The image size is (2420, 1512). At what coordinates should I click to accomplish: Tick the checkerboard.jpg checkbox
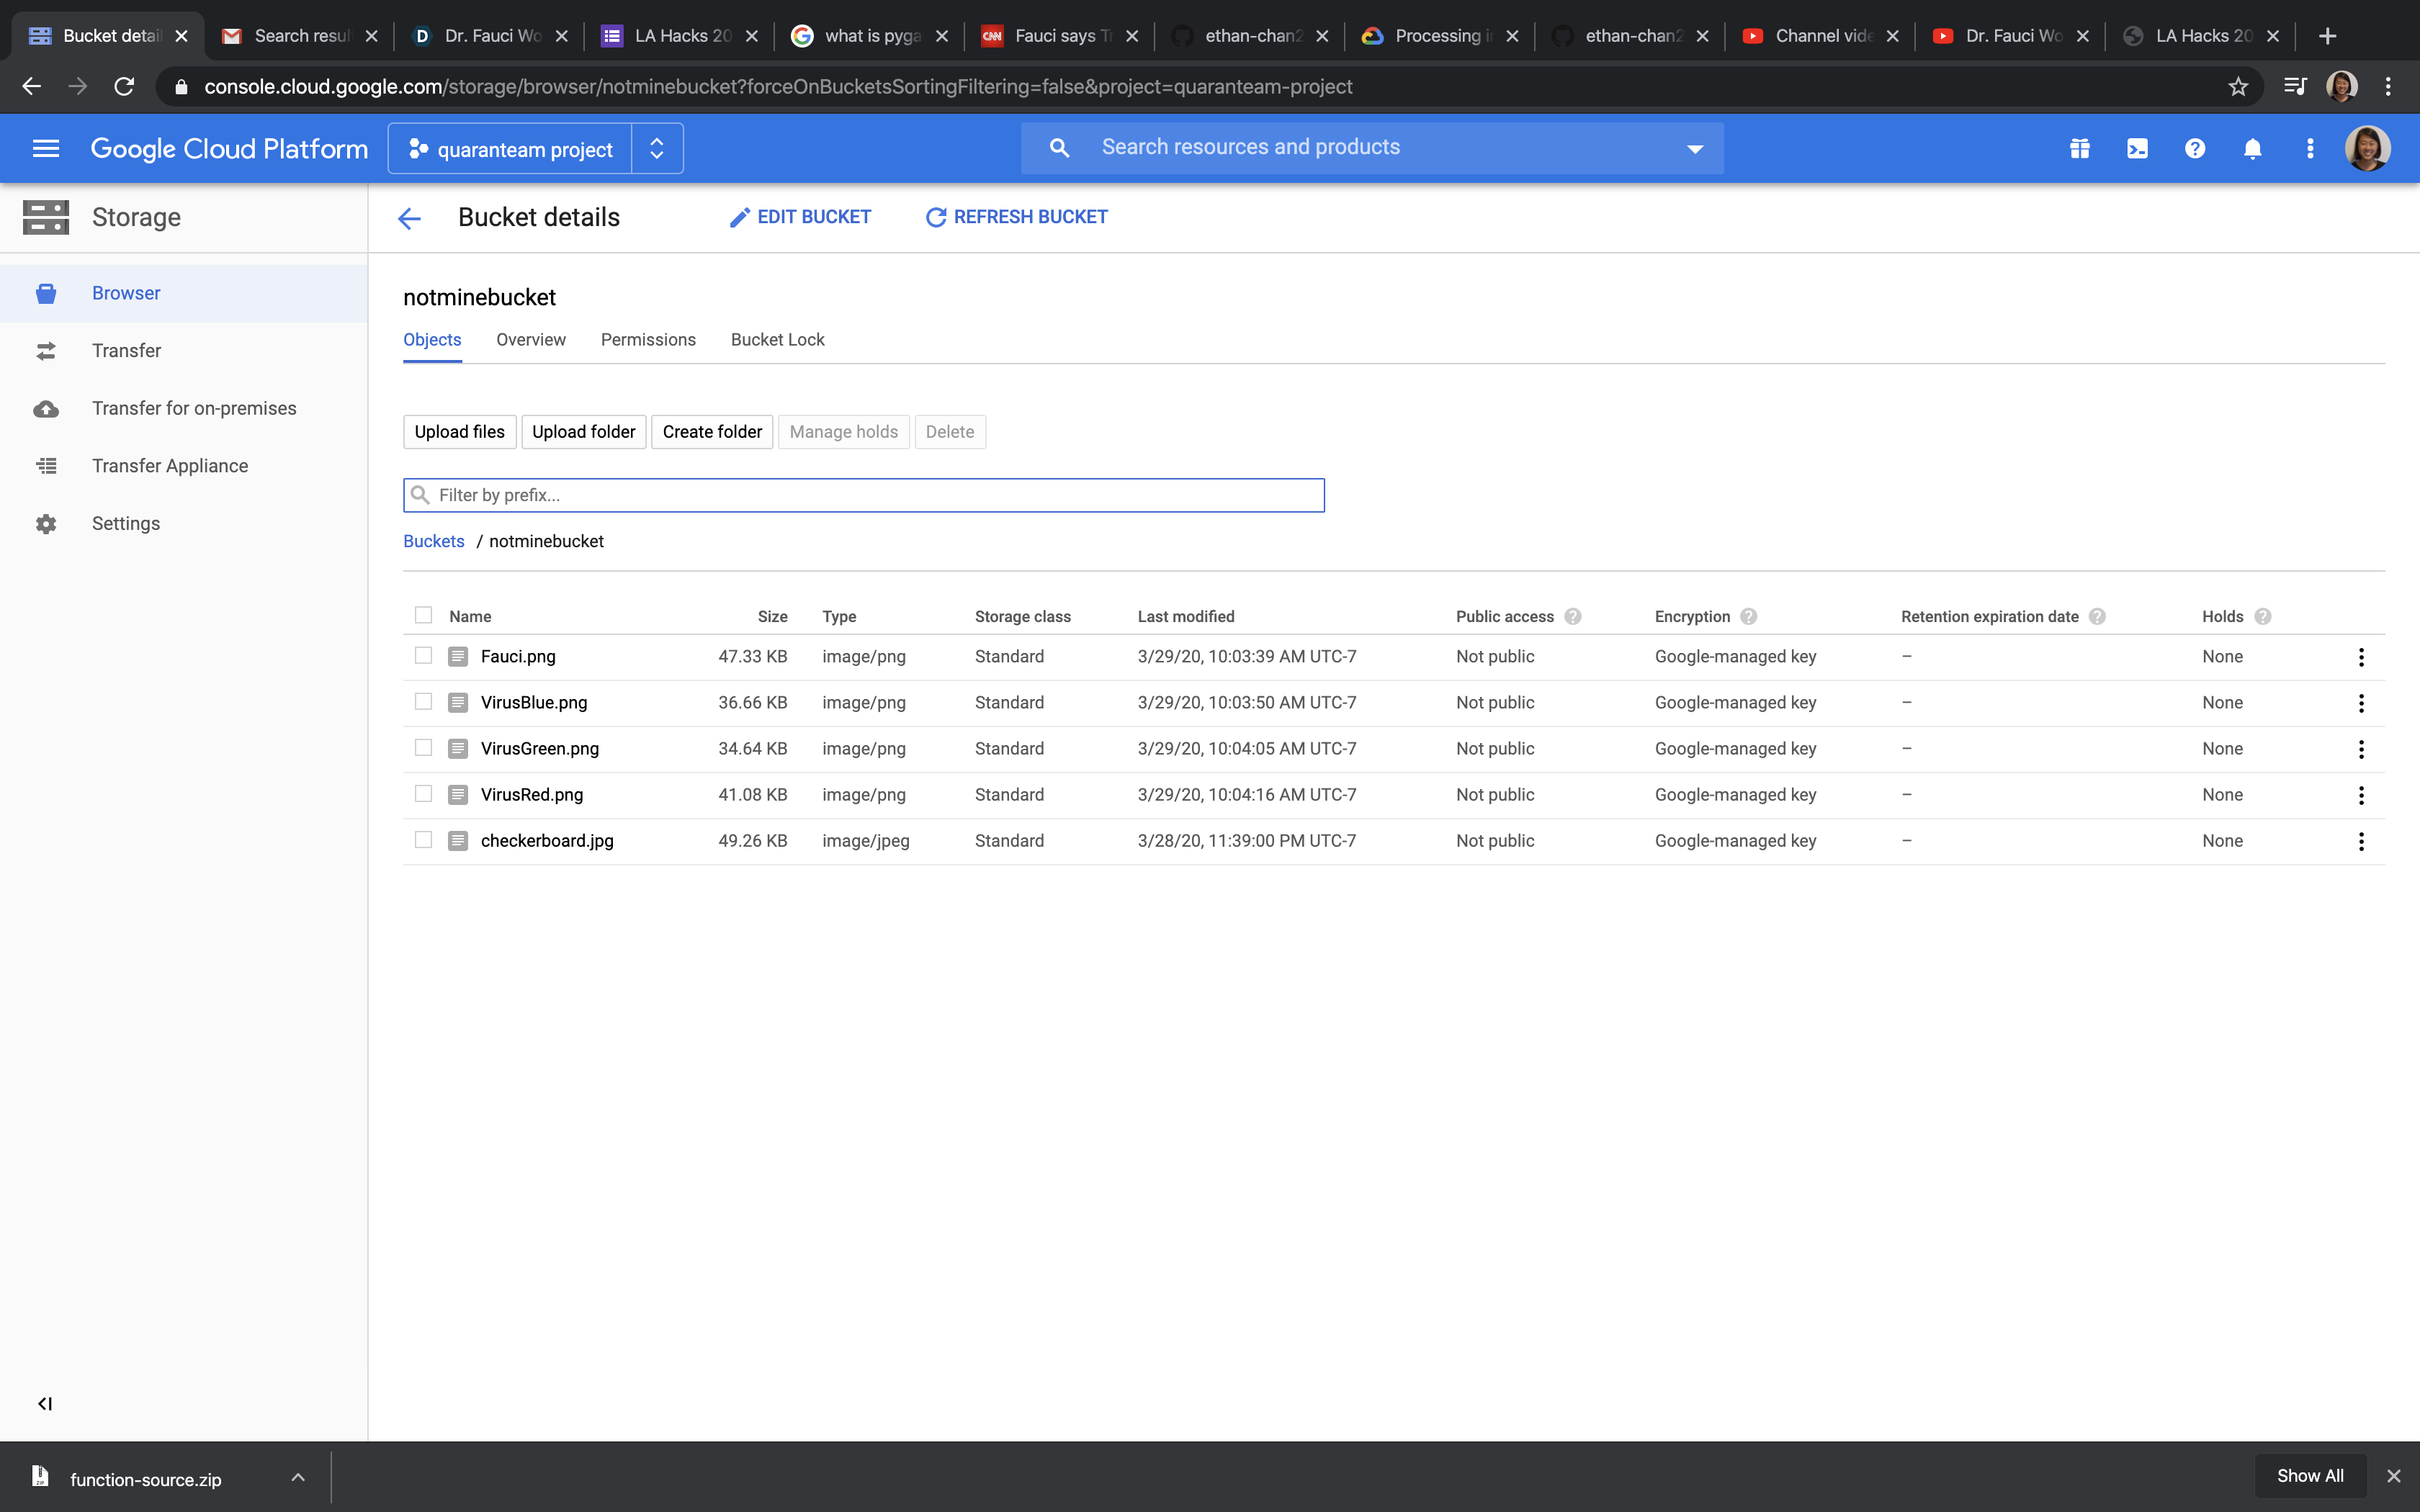pyautogui.click(x=423, y=840)
